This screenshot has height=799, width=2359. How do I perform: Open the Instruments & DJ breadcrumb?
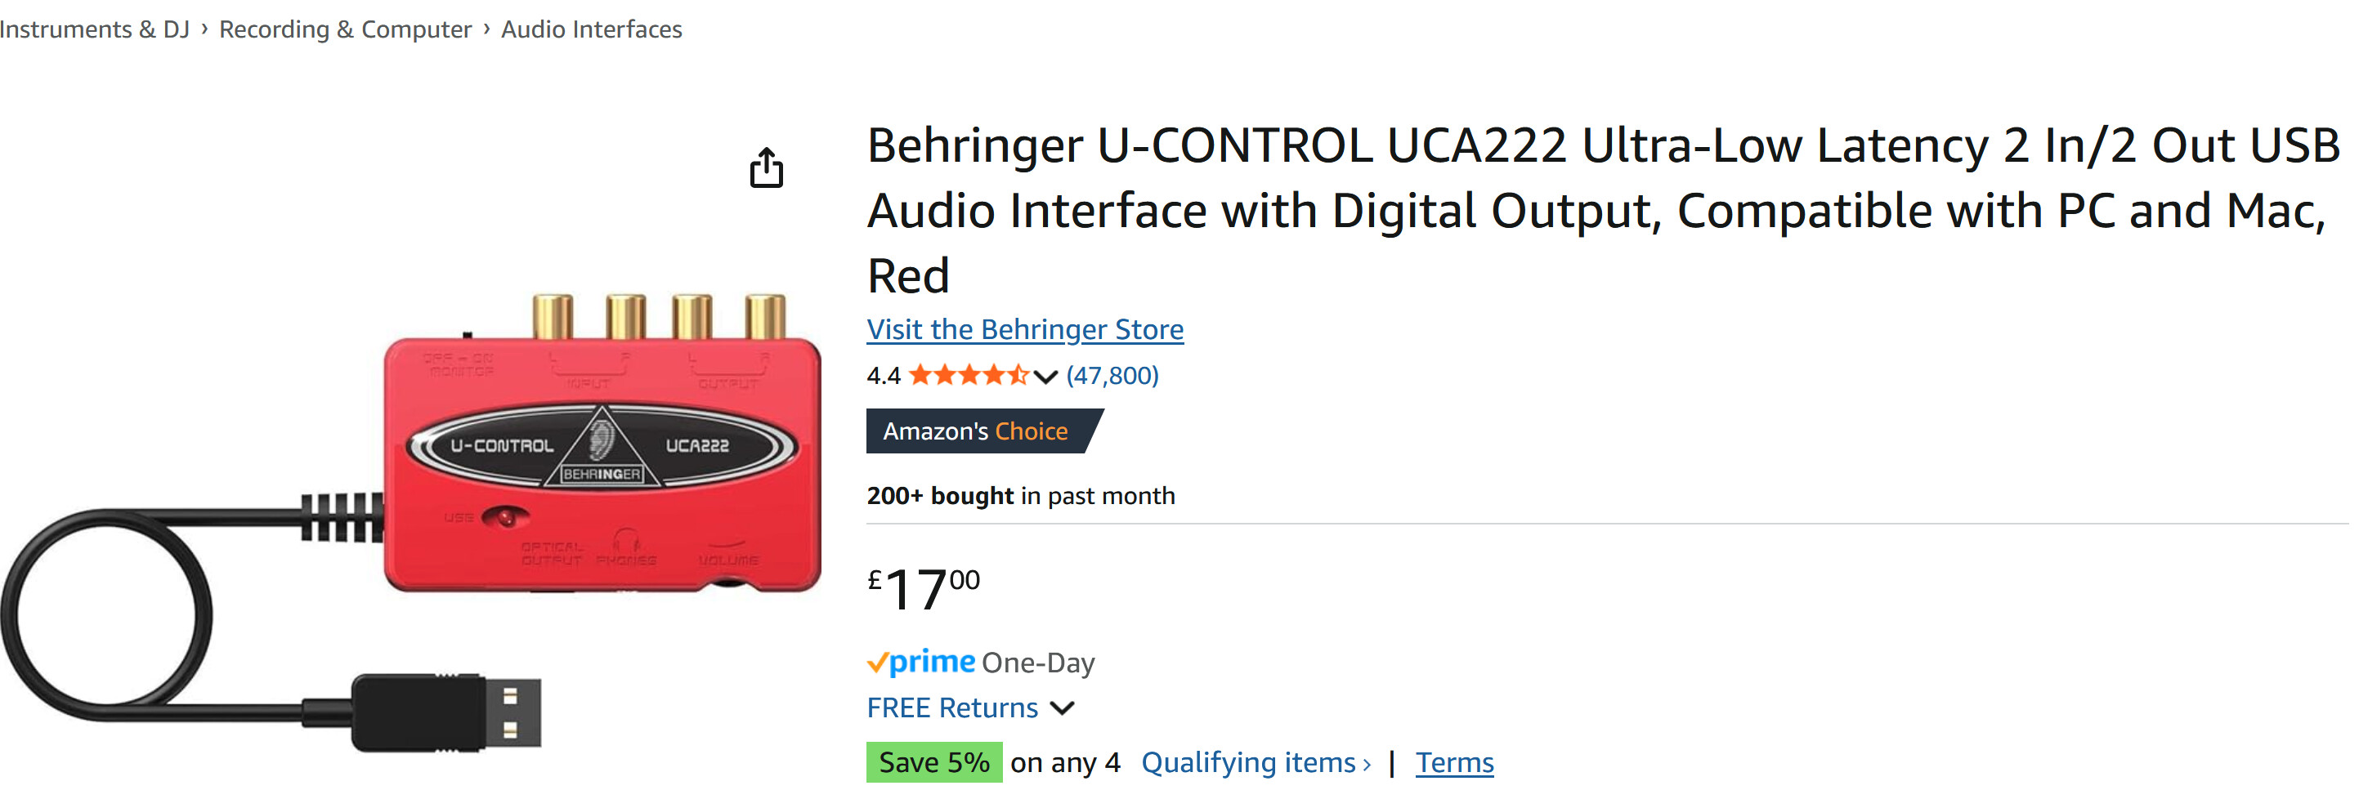(93, 29)
